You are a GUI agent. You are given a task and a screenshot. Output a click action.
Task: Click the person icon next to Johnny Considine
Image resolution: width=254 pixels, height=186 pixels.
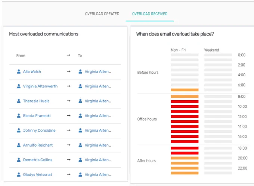(x=19, y=130)
